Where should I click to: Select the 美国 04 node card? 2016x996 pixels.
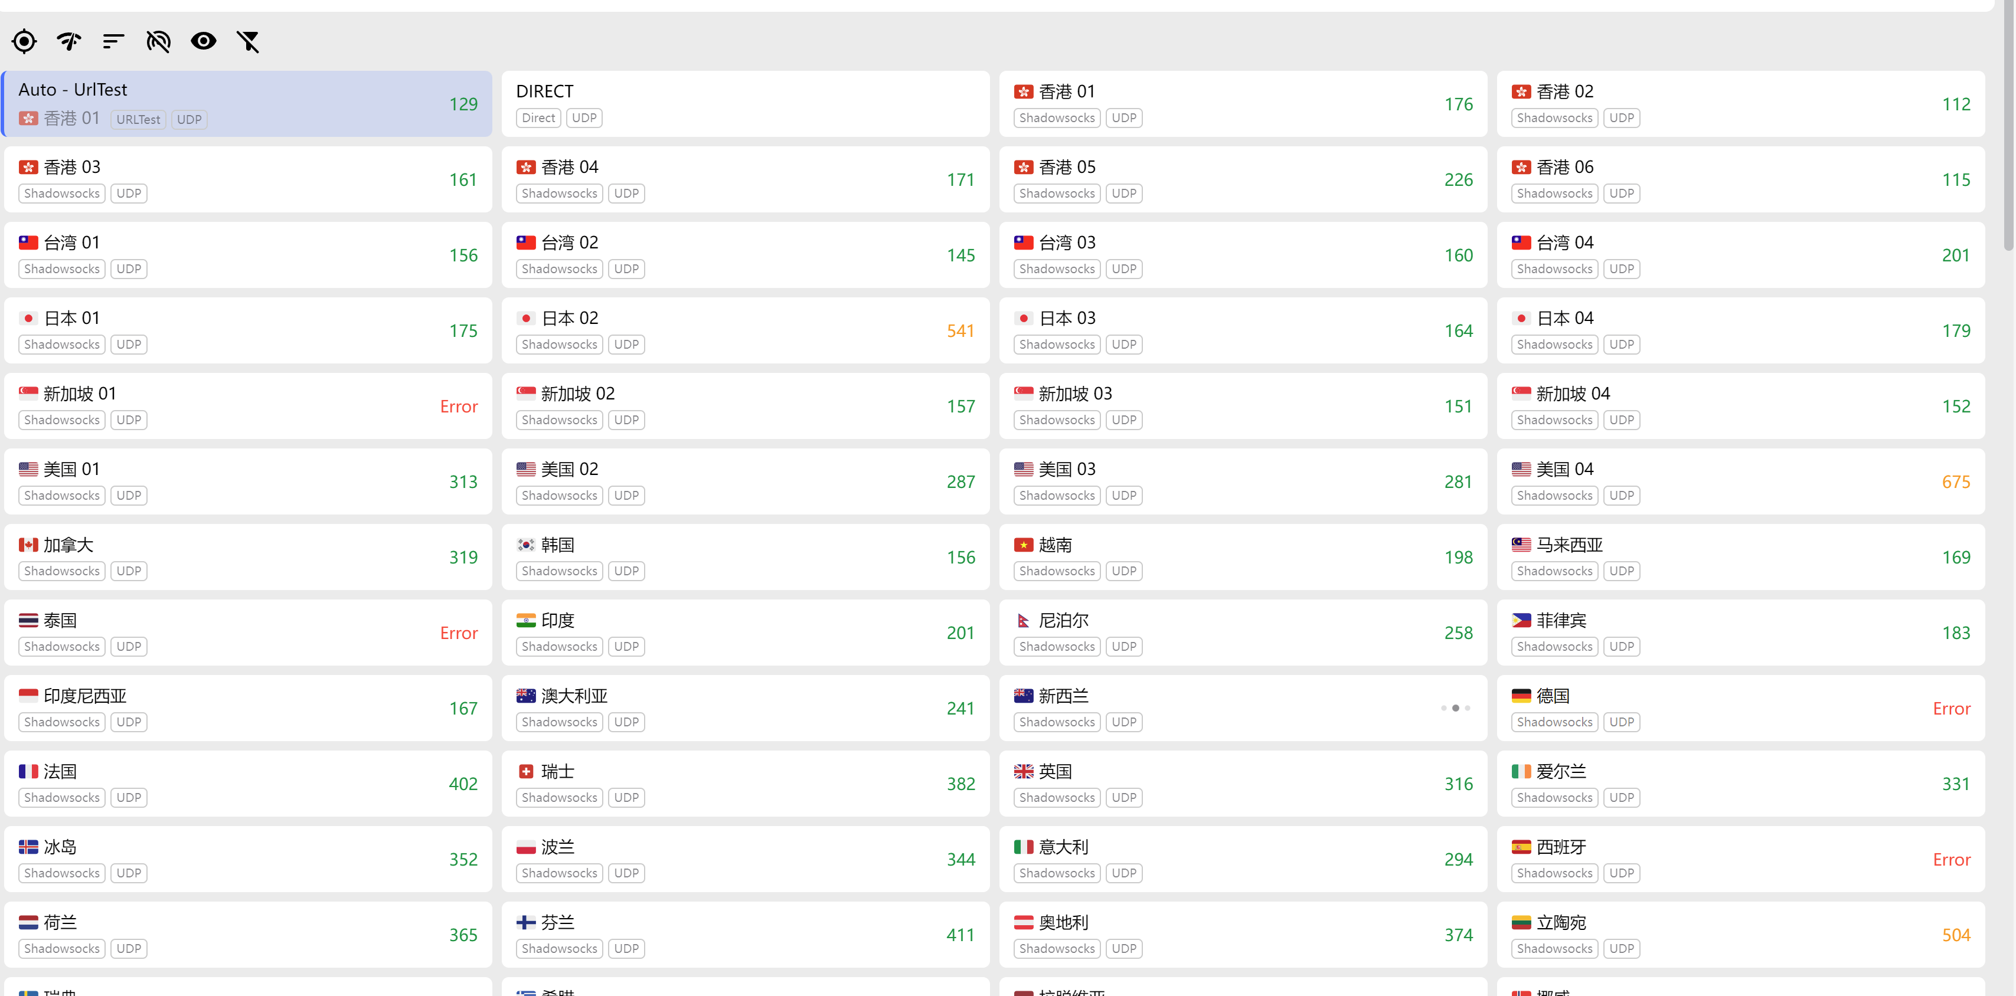1740,481
